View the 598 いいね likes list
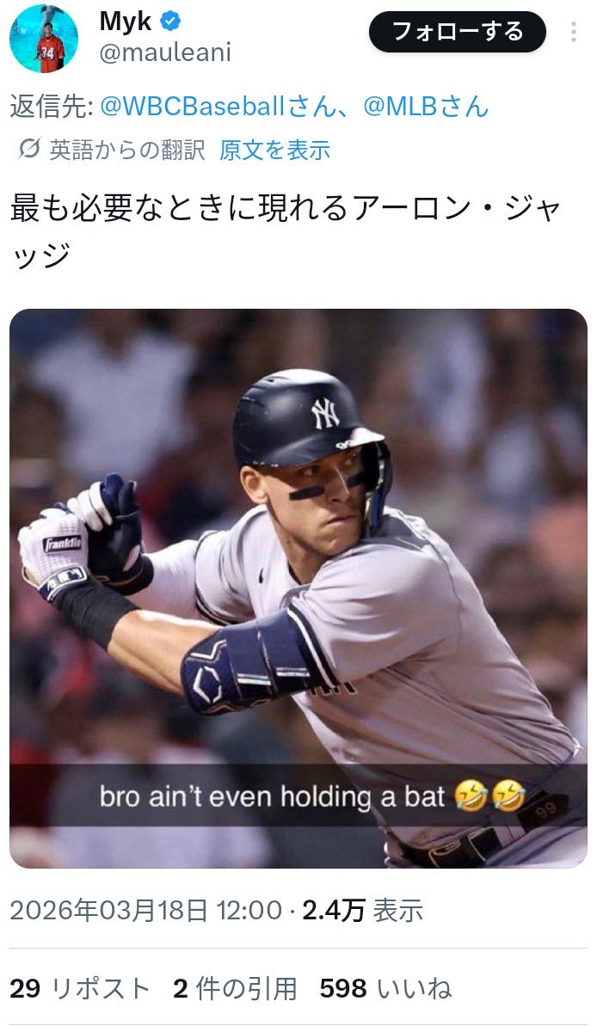597x1026 pixels. coord(385,988)
